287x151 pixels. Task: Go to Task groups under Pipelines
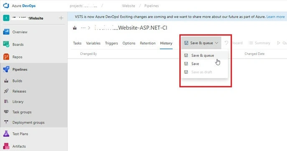tap(22, 112)
